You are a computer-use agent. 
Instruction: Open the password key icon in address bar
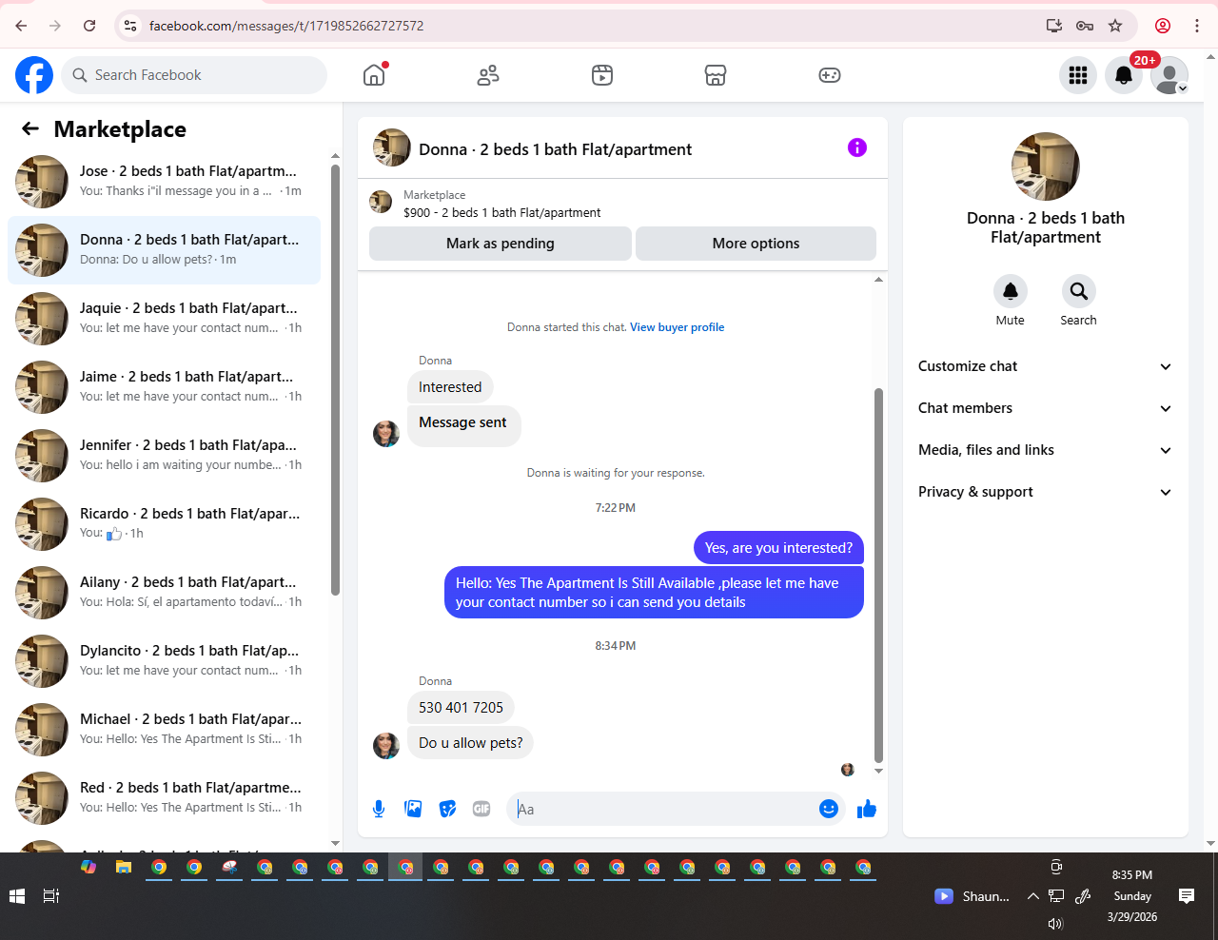pyautogui.click(x=1085, y=26)
